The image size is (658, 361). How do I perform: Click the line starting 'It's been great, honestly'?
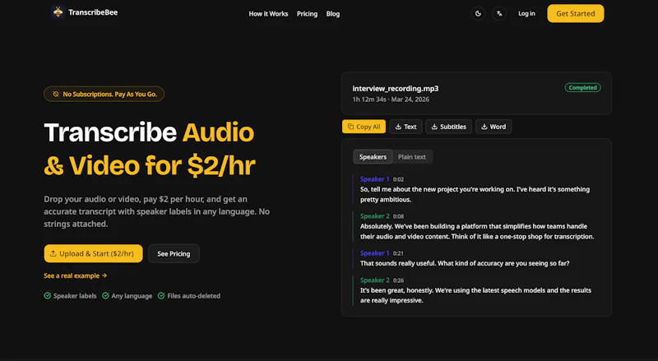click(475, 295)
